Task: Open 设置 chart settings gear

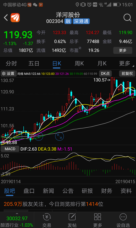Action: [x=8, y=74]
